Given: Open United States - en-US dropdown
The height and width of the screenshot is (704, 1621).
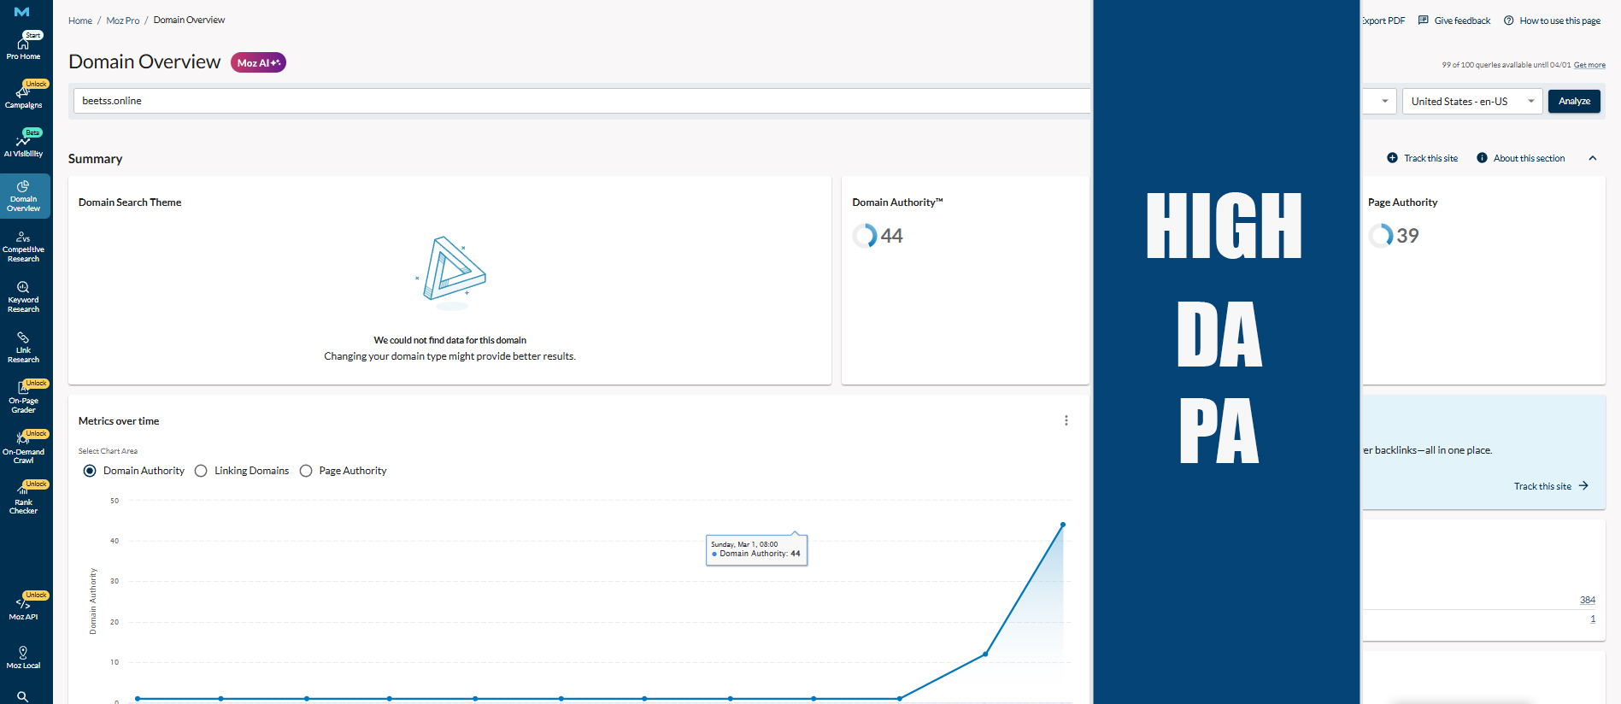Looking at the screenshot, I should click(x=1472, y=101).
